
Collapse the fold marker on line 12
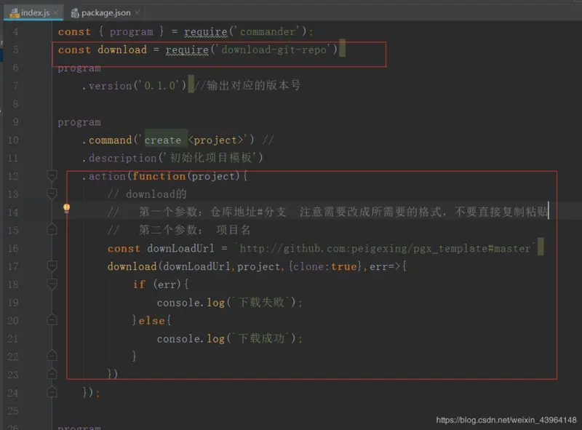[52, 175]
